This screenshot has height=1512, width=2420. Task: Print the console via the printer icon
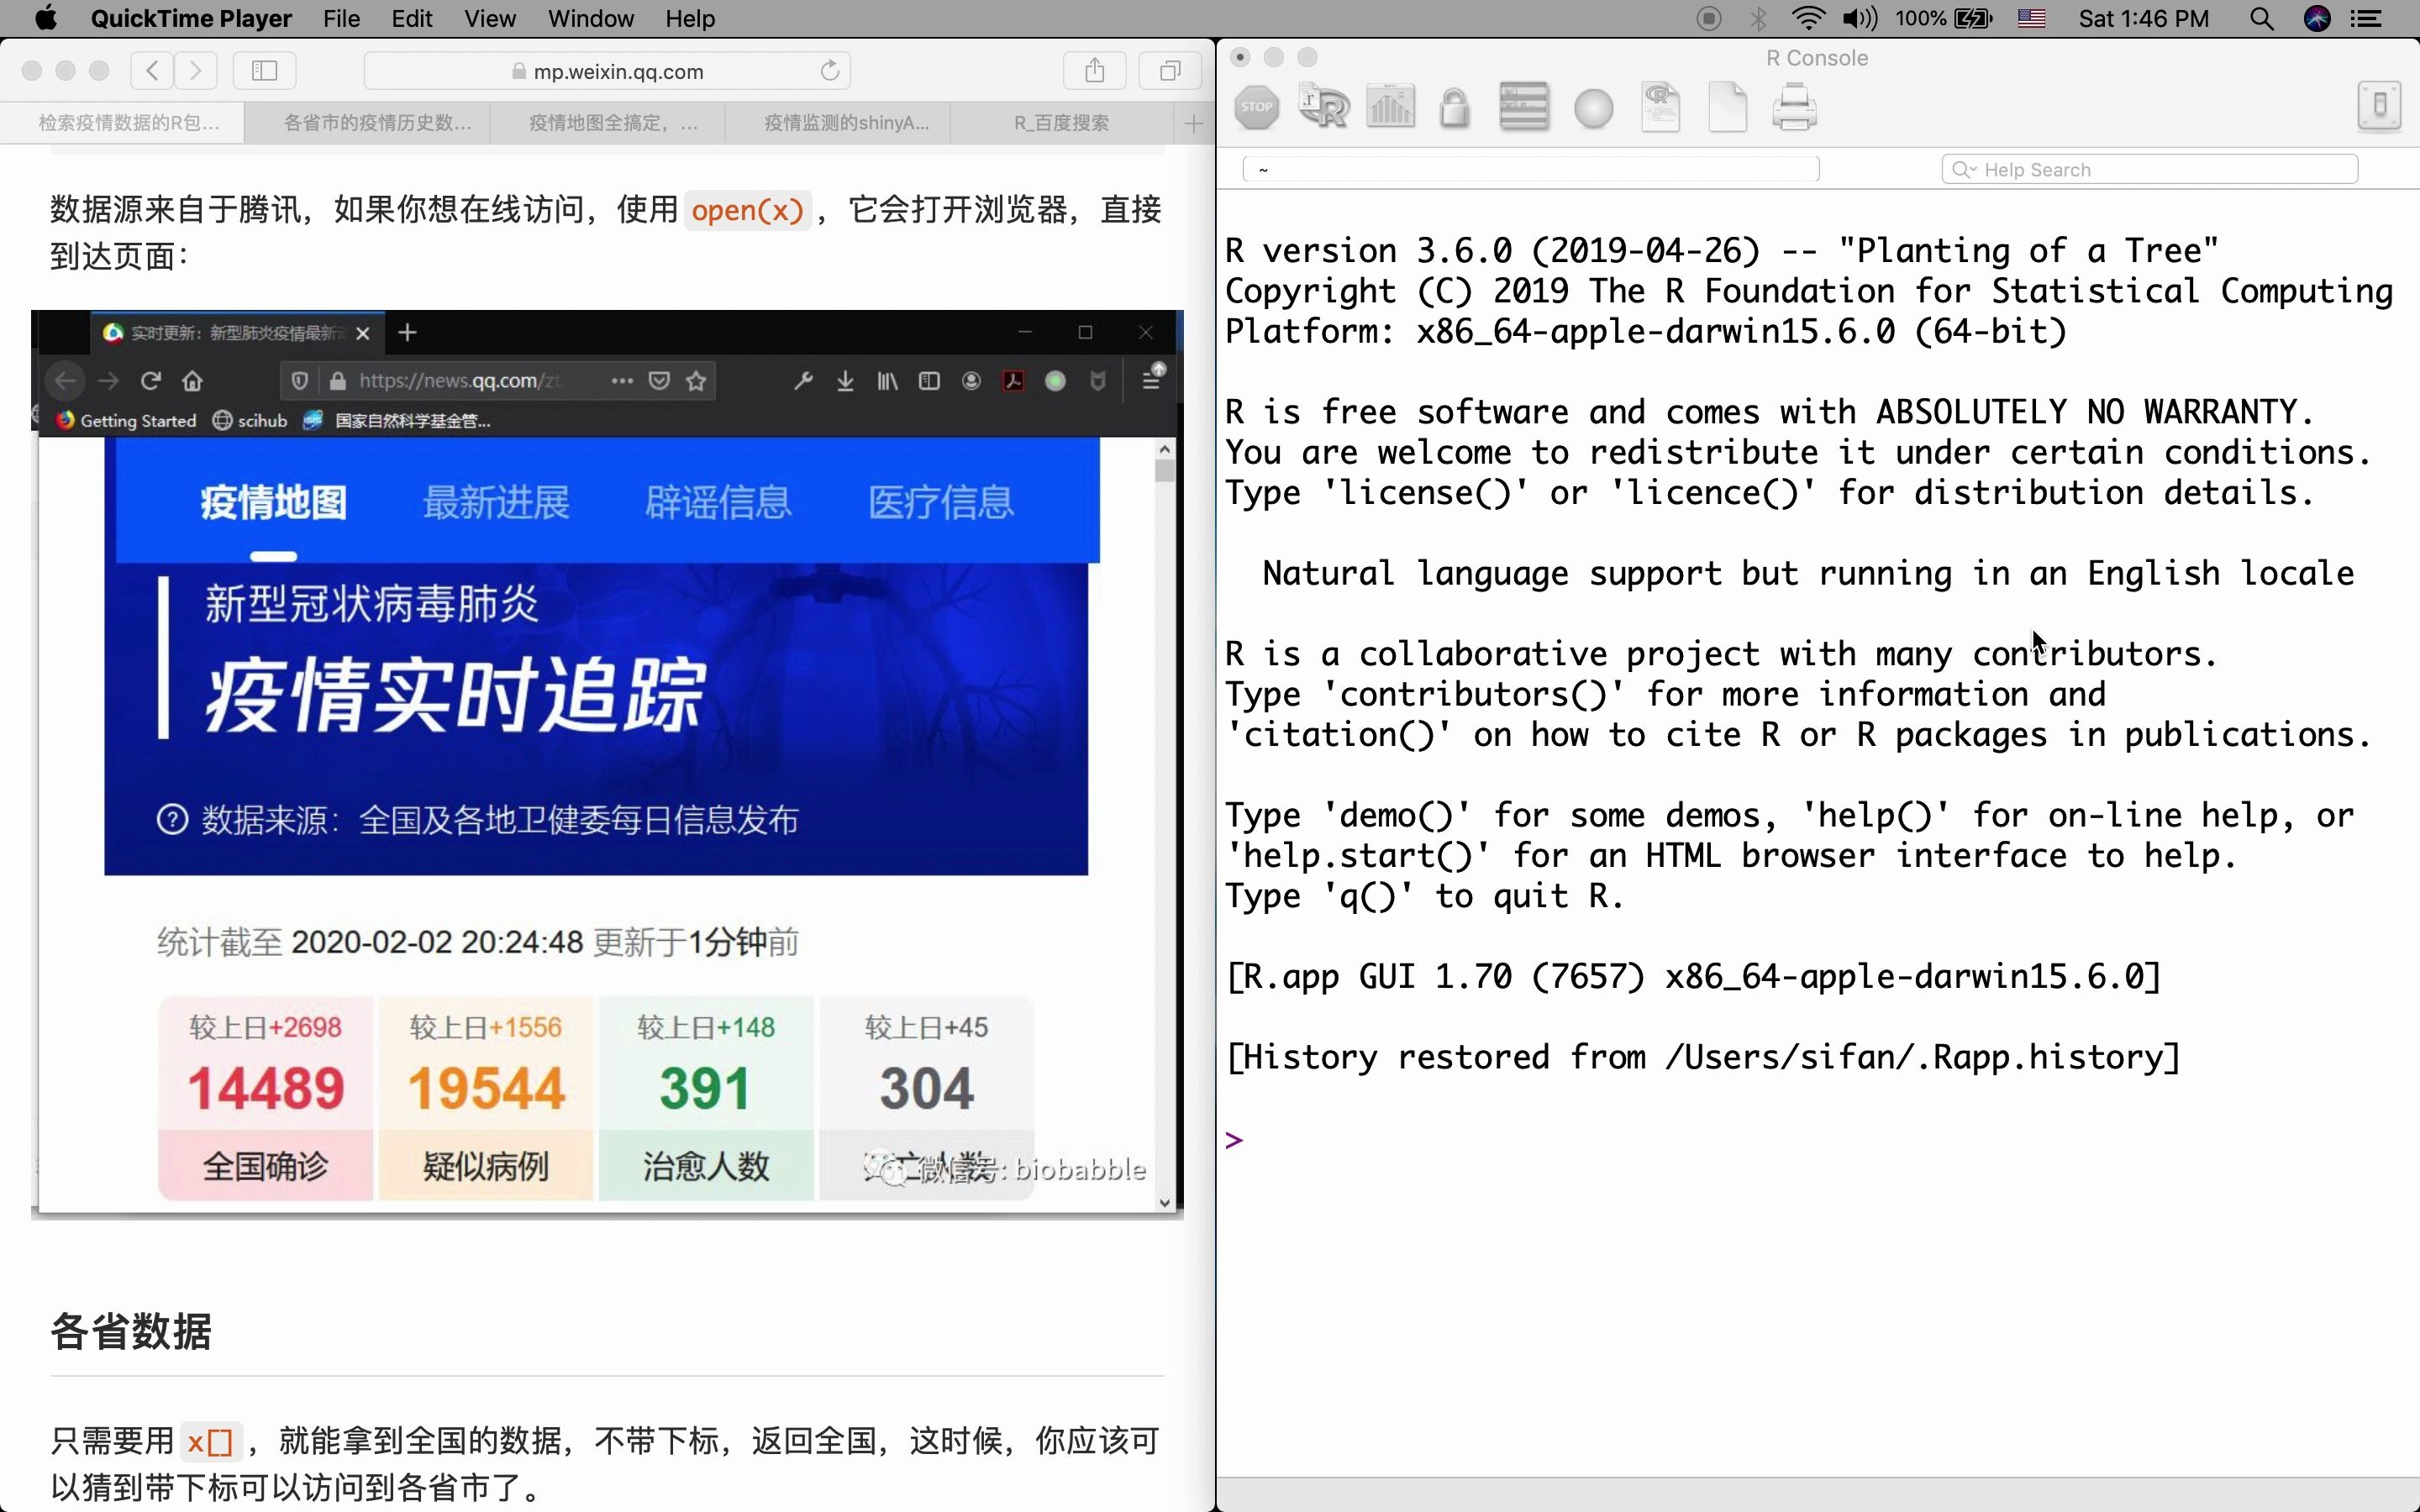point(1795,106)
